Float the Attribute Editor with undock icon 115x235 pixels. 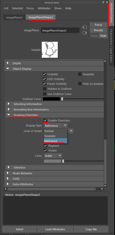point(103,2)
